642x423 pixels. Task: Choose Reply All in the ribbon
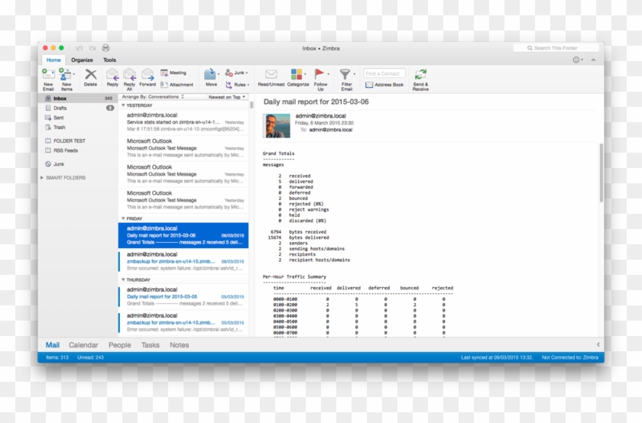[x=129, y=79]
